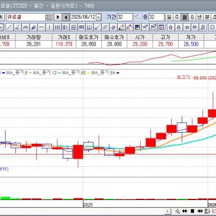This screenshot has height=216, width=216.
Task: Select the parallel channel lines tool
Action: (105, 27)
